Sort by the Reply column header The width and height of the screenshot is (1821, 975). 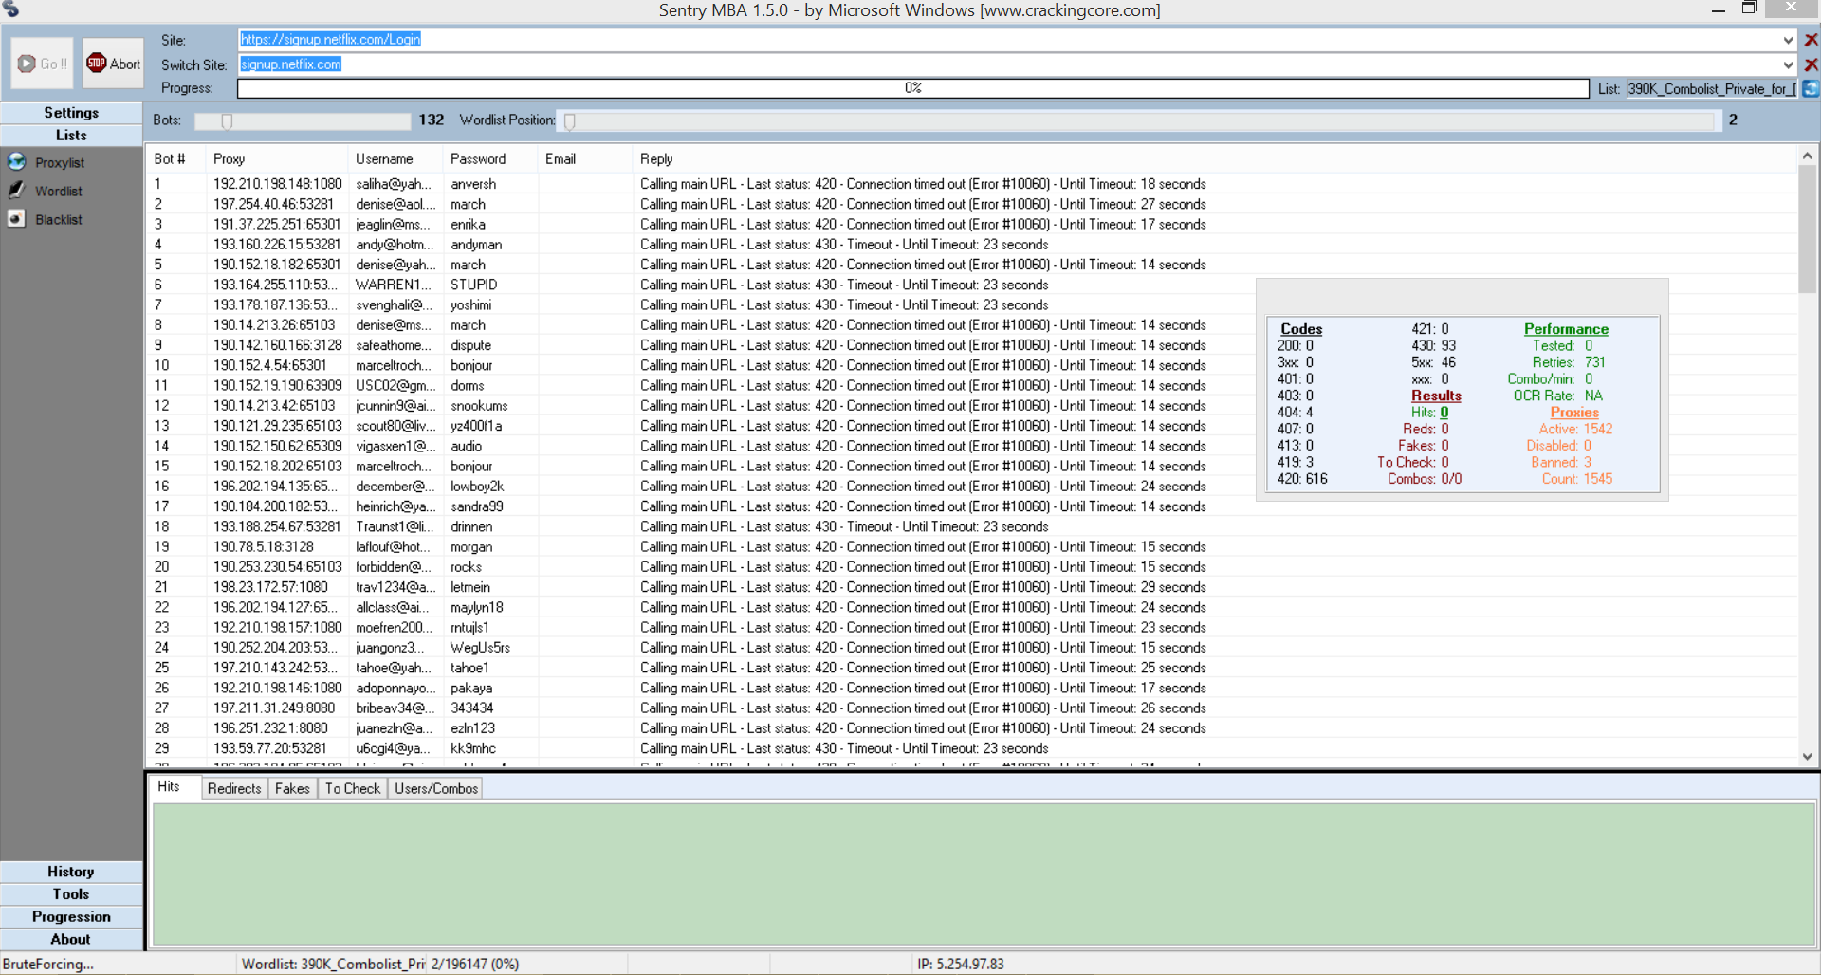(1214, 159)
